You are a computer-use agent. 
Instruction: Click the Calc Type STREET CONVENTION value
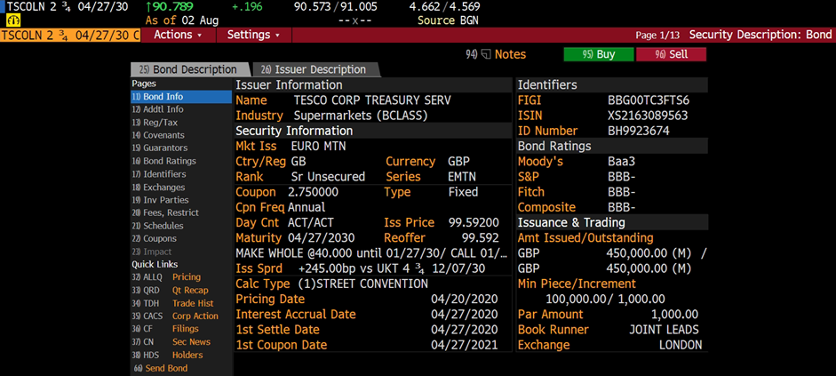pyautogui.click(x=362, y=284)
